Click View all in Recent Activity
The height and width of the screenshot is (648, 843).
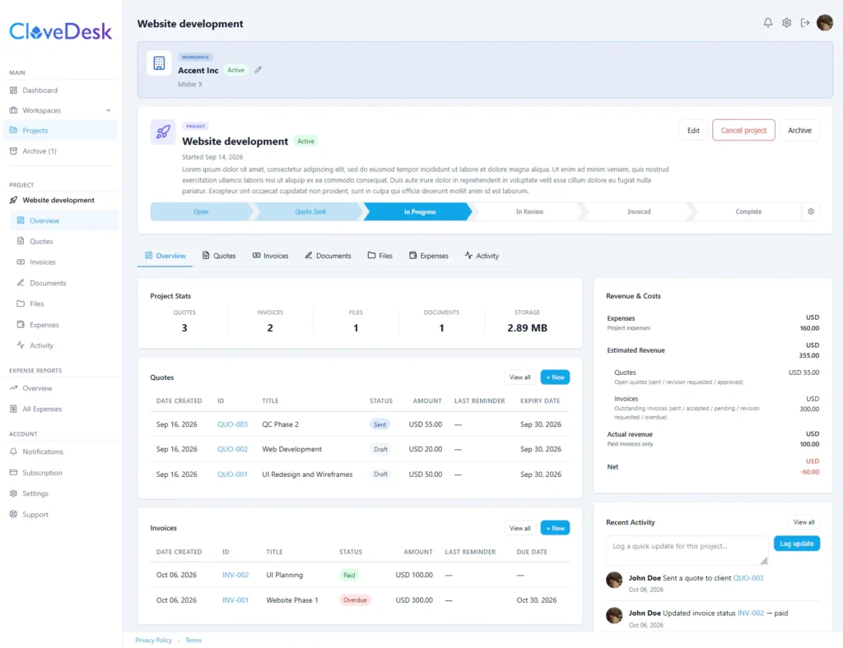(x=803, y=522)
